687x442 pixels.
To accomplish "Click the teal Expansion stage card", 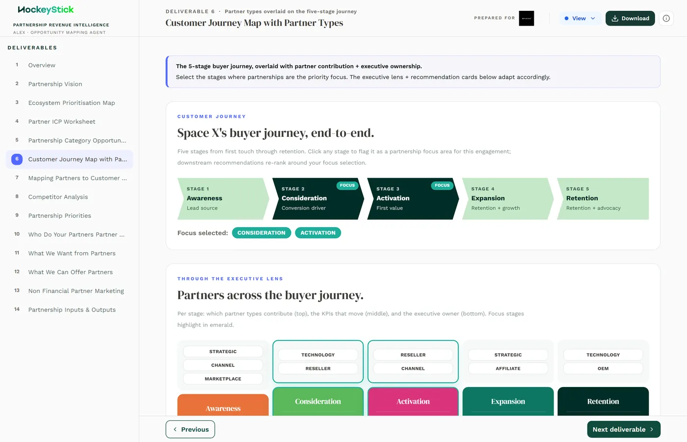I will 508,402.
